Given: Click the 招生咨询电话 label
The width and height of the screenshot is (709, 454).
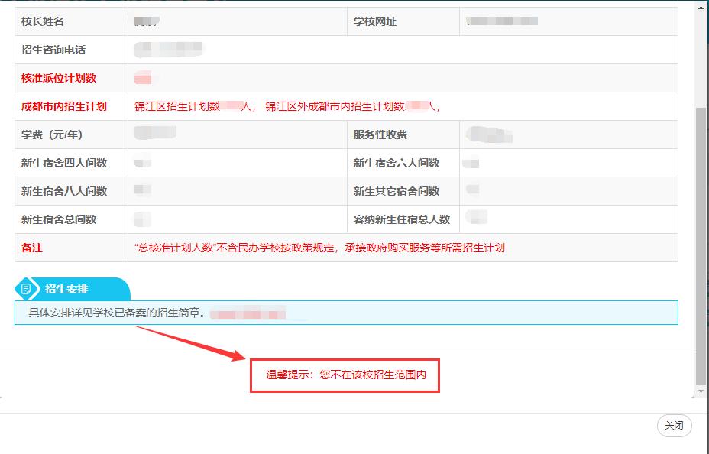Looking at the screenshot, I should click(x=53, y=50).
